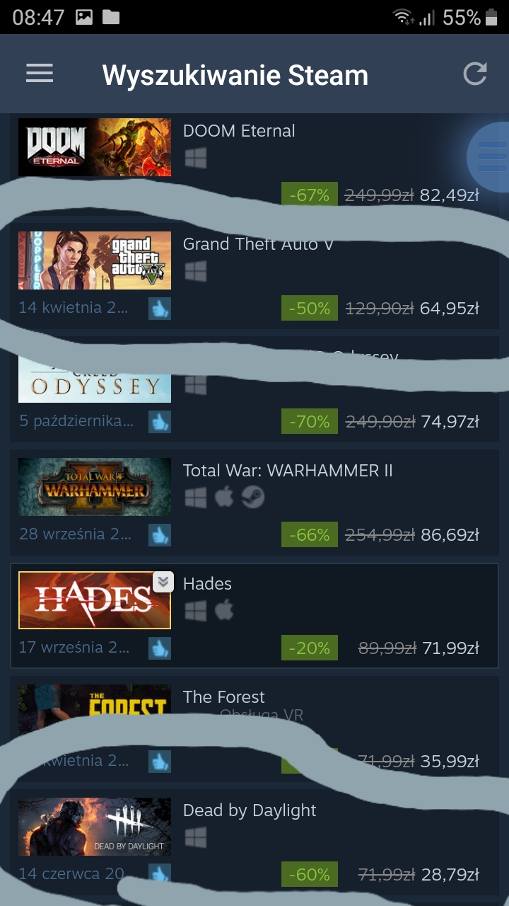Screen dimensions: 509x906
Task: Open the DOOM Eternal game thumbnail
Action: tap(95, 147)
